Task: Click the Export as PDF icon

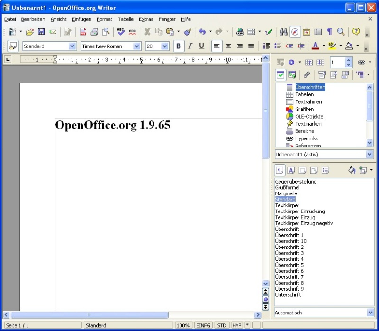Action: tap(83, 32)
